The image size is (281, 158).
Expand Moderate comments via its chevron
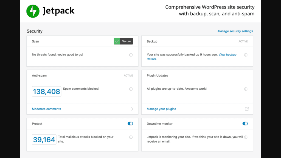click(x=132, y=109)
